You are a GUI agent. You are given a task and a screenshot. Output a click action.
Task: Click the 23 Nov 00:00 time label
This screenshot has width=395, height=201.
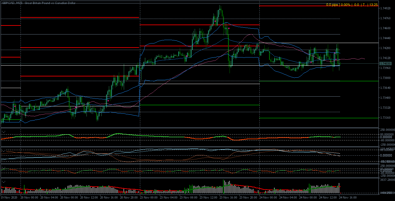[149, 197]
